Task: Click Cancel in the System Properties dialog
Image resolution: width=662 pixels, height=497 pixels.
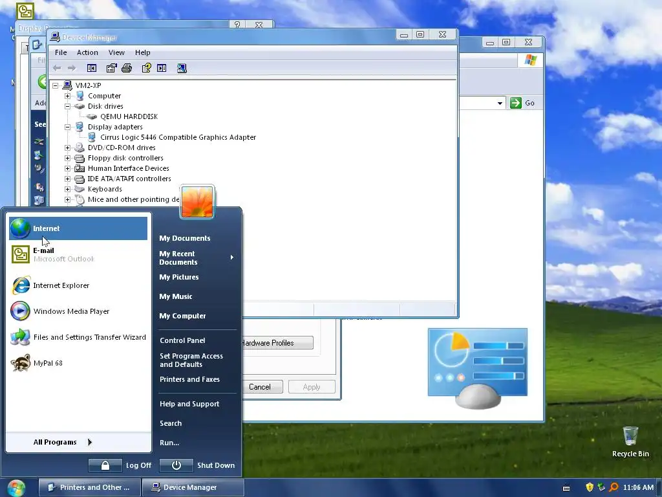Action: [262, 387]
